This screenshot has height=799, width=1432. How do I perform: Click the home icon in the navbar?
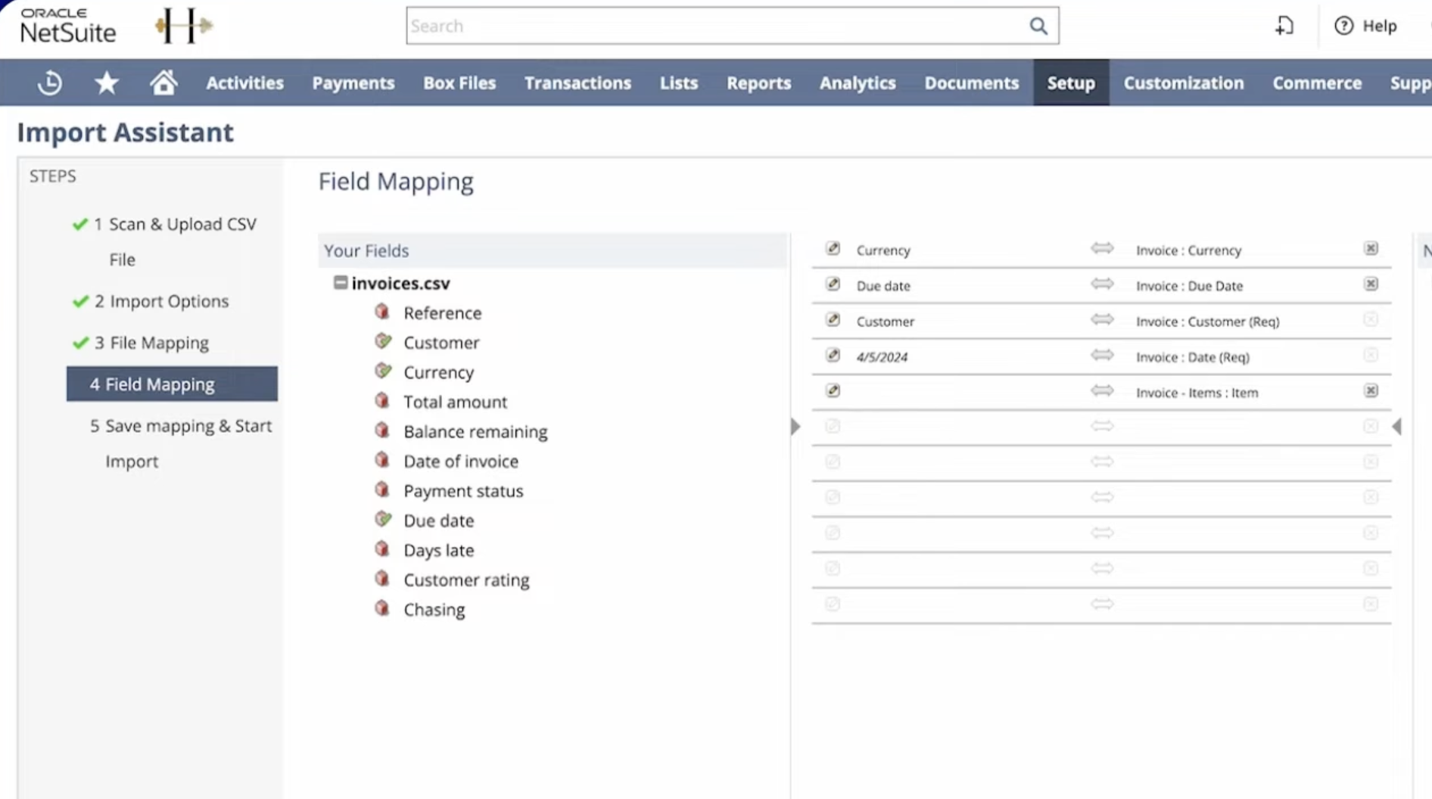click(x=163, y=82)
